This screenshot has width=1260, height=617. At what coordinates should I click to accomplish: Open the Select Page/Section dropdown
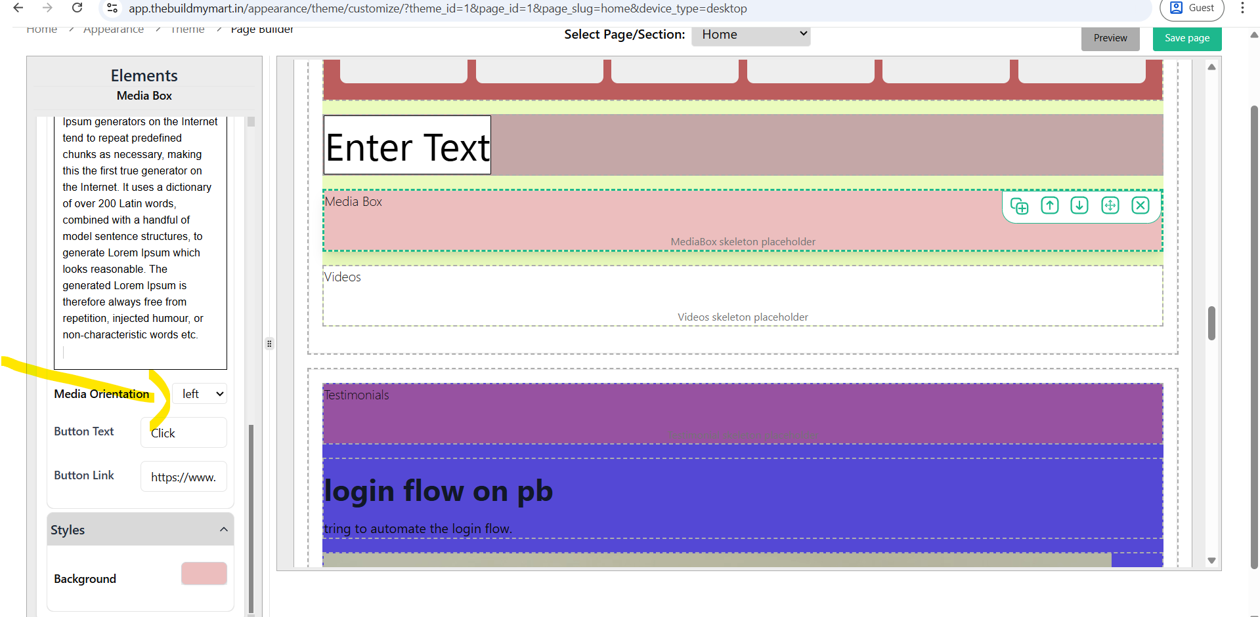(x=750, y=35)
